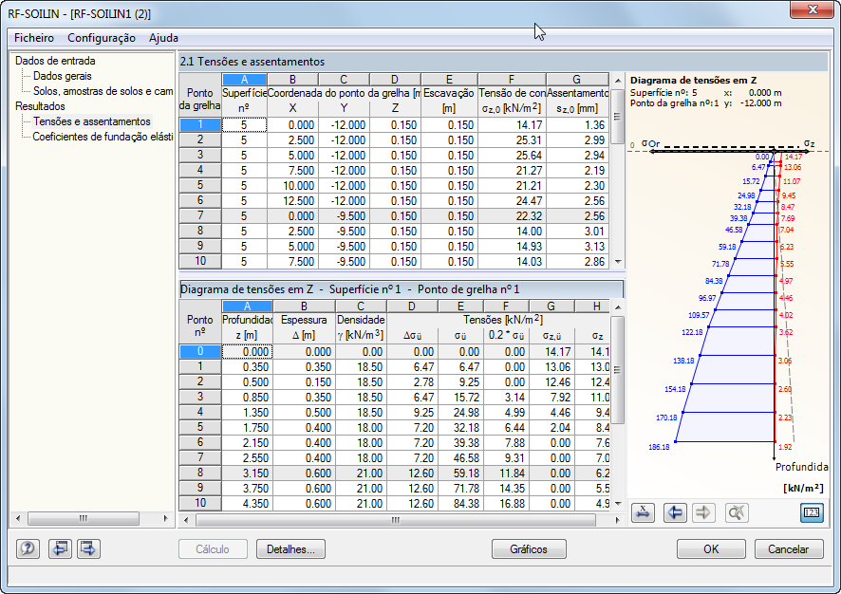Click contact stress value 25.64
The image size is (841, 594).
pyautogui.click(x=512, y=156)
